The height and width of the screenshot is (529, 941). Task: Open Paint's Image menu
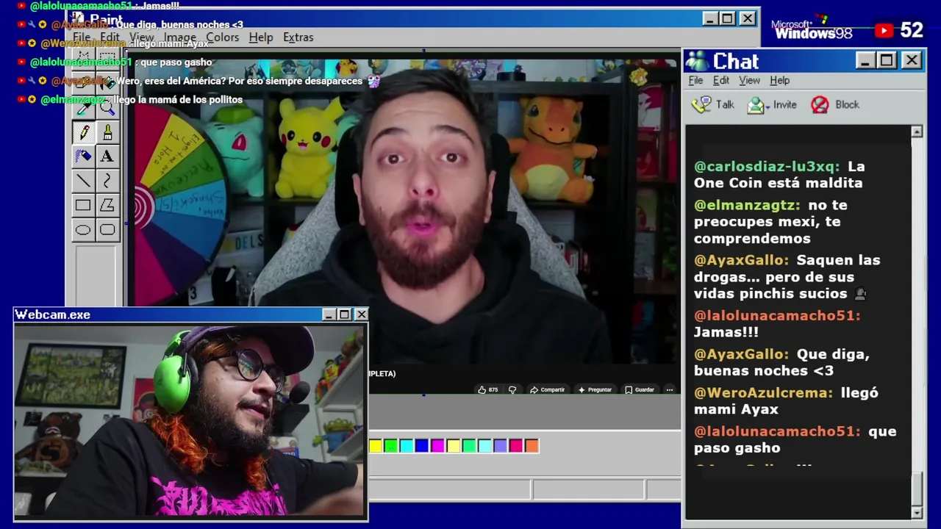tap(179, 37)
